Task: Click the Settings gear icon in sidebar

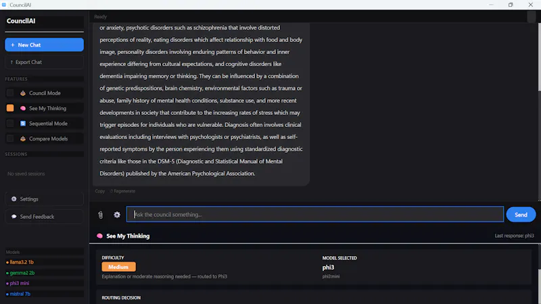Action: (x=14, y=199)
